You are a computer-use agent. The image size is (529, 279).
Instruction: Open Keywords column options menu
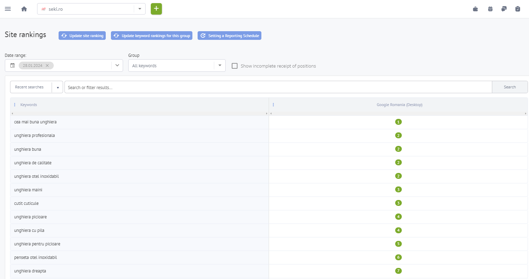pyautogui.click(x=15, y=105)
